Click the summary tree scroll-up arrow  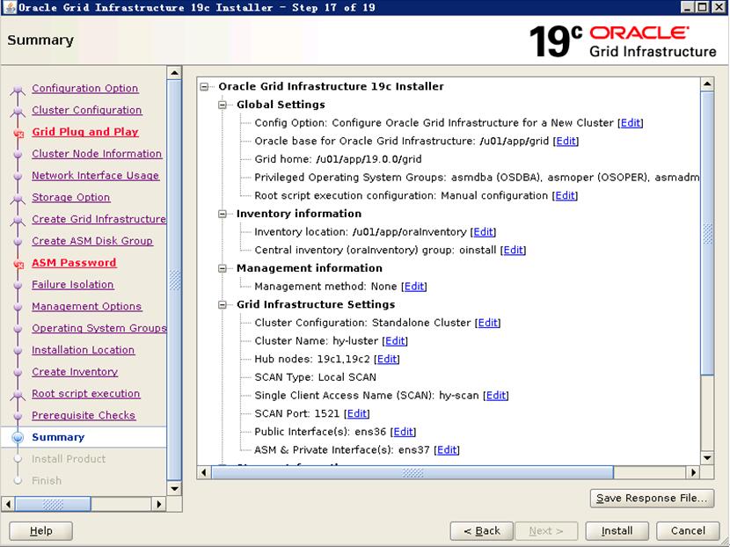[707, 84]
